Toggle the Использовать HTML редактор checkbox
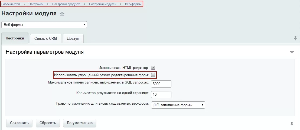 (x=153, y=68)
